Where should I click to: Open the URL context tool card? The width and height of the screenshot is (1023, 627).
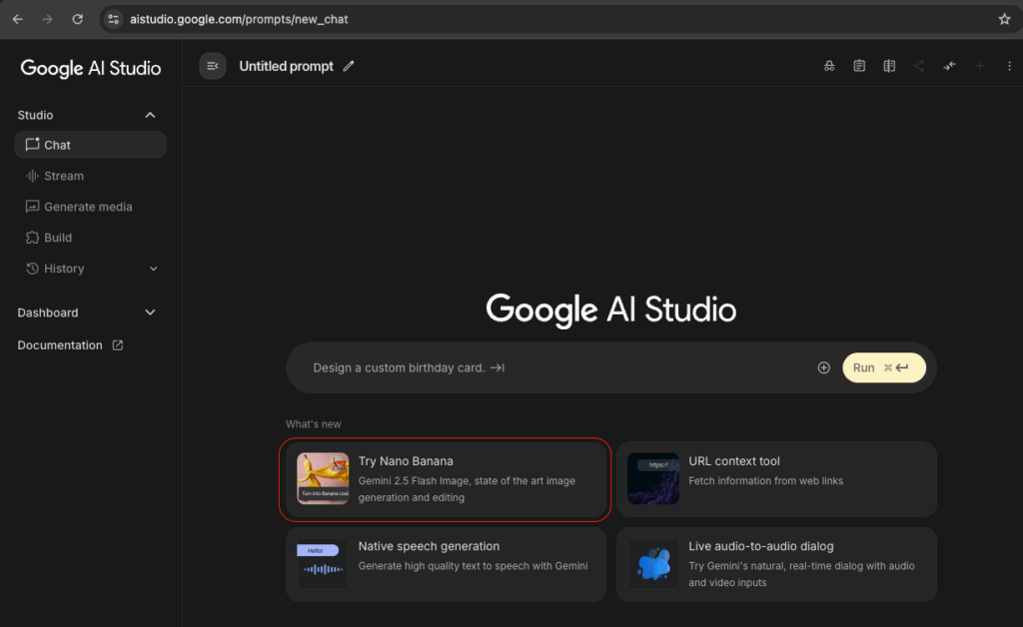point(776,479)
